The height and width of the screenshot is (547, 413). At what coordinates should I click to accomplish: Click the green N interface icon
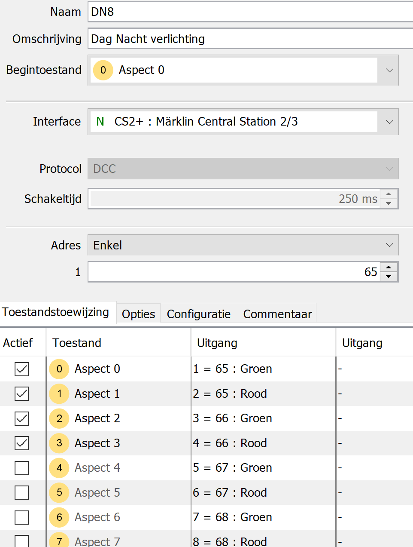point(100,122)
